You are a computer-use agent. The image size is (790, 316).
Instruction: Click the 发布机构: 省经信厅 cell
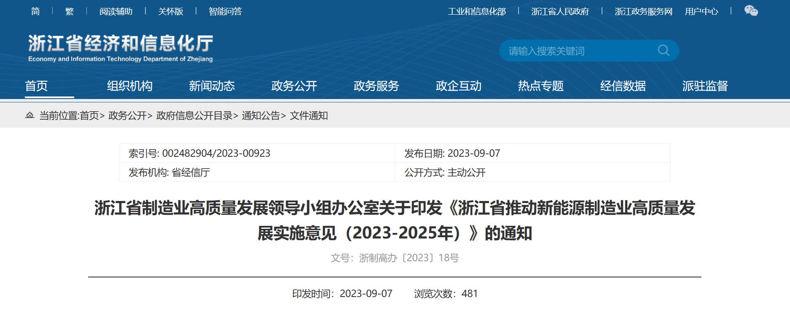click(x=257, y=172)
